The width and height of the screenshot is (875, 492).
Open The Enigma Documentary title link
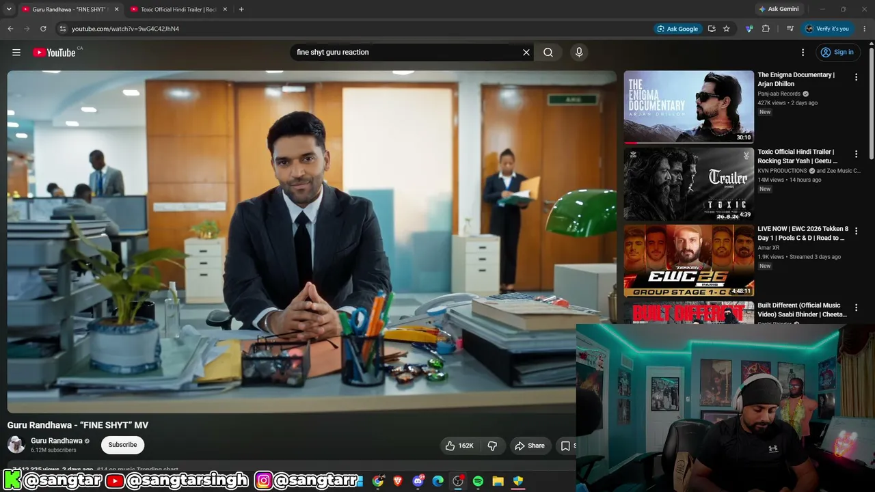[796, 79]
